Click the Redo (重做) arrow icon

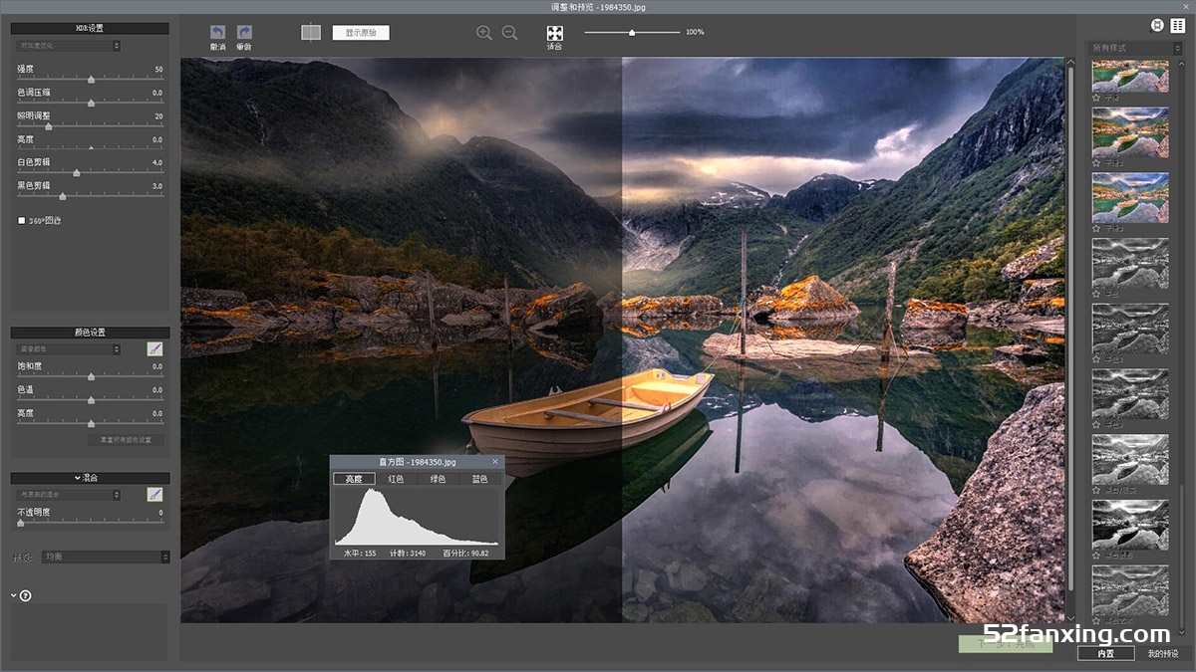click(244, 33)
